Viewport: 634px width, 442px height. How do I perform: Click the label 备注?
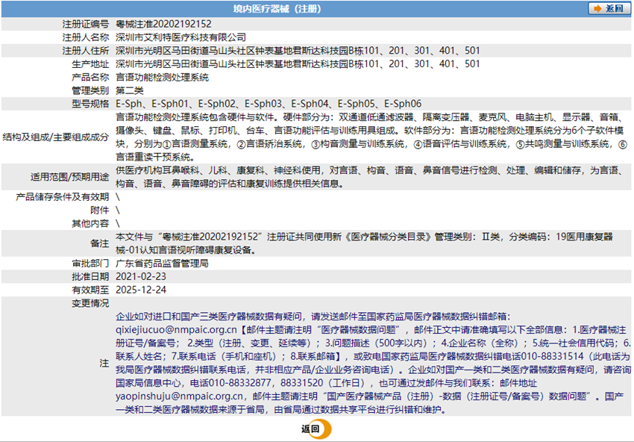99,243
